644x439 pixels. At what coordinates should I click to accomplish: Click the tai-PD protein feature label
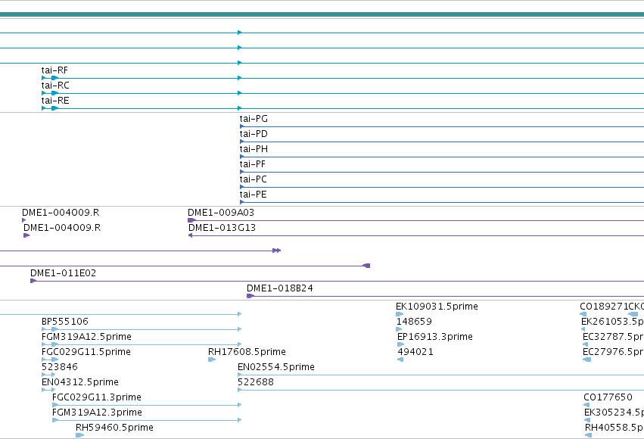[254, 134]
